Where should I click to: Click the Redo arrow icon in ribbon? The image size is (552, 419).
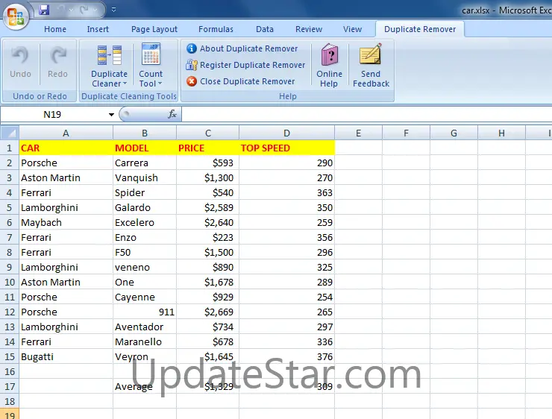(x=57, y=55)
